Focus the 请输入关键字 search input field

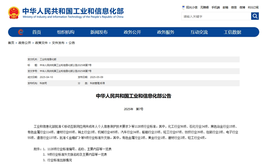[216, 16]
